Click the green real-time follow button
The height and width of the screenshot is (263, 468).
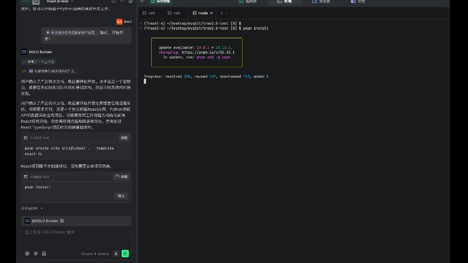160,2
